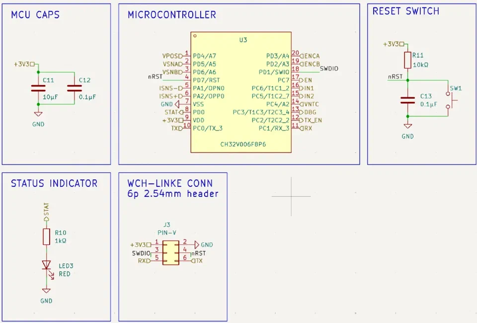Click the 10µF value of C11
The image size is (477, 323).
pos(50,97)
